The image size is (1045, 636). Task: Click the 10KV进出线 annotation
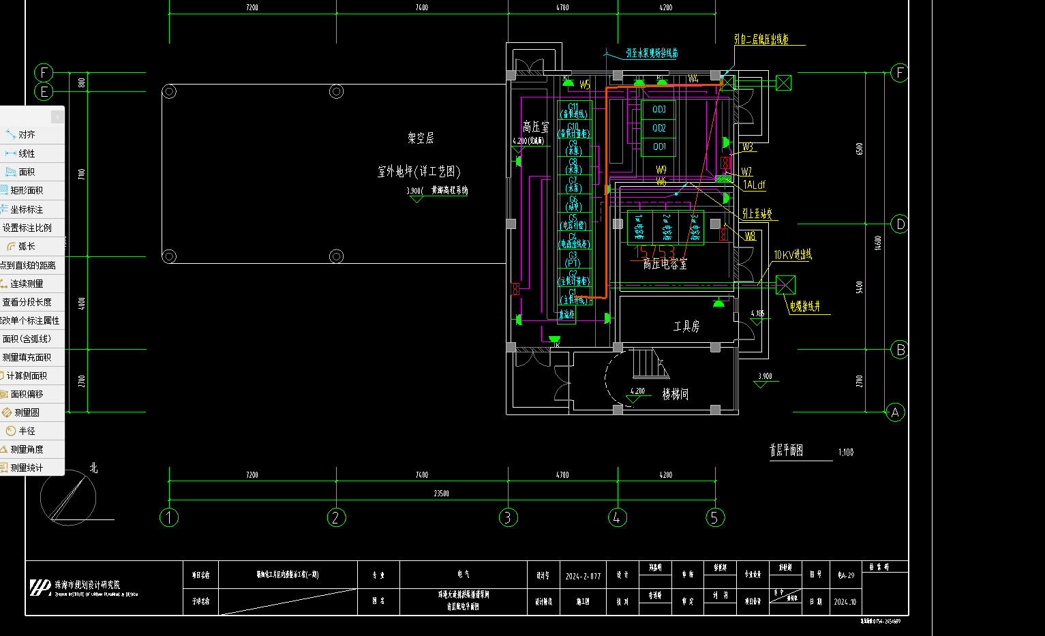793,254
